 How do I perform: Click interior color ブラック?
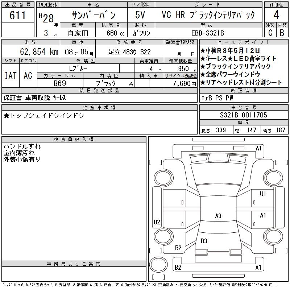click(106, 83)
